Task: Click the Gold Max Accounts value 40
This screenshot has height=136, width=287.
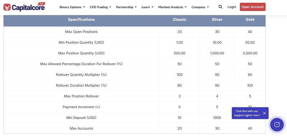Action: click(250, 129)
